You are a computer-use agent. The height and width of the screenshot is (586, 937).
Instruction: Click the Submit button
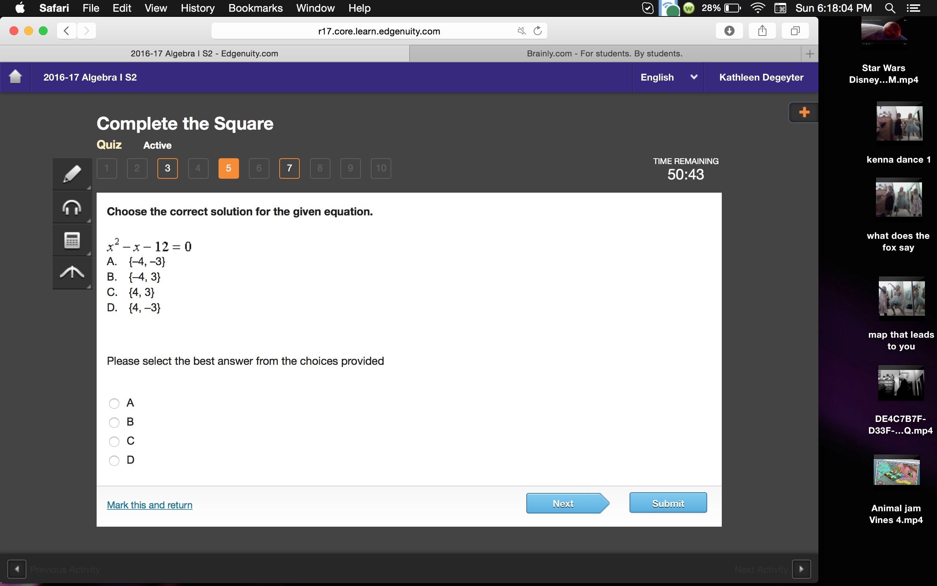point(668,503)
